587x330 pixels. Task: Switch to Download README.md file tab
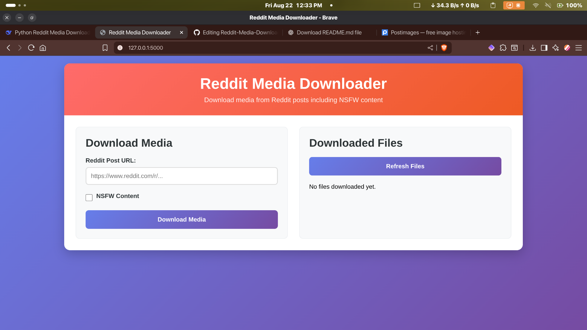pos(329,32)
